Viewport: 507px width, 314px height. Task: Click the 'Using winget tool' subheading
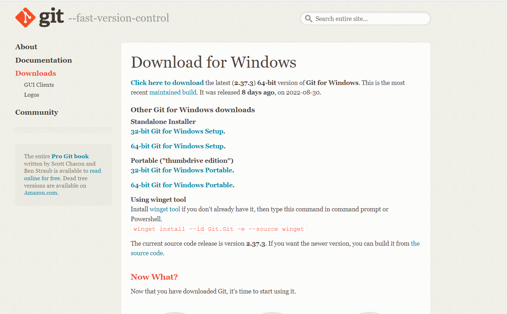pos(159,200)
